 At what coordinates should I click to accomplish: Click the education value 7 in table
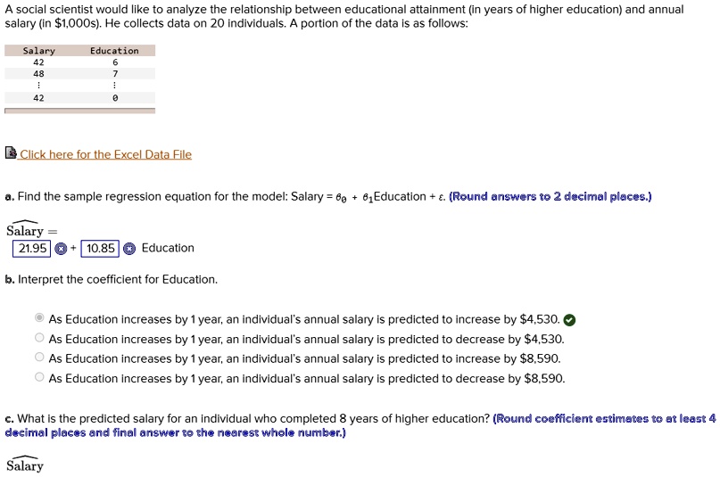(115, 74)
